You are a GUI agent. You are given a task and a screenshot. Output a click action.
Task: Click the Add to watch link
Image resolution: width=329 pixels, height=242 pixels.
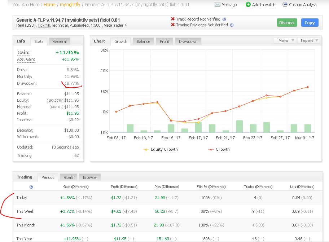click(x=264, y=5)
